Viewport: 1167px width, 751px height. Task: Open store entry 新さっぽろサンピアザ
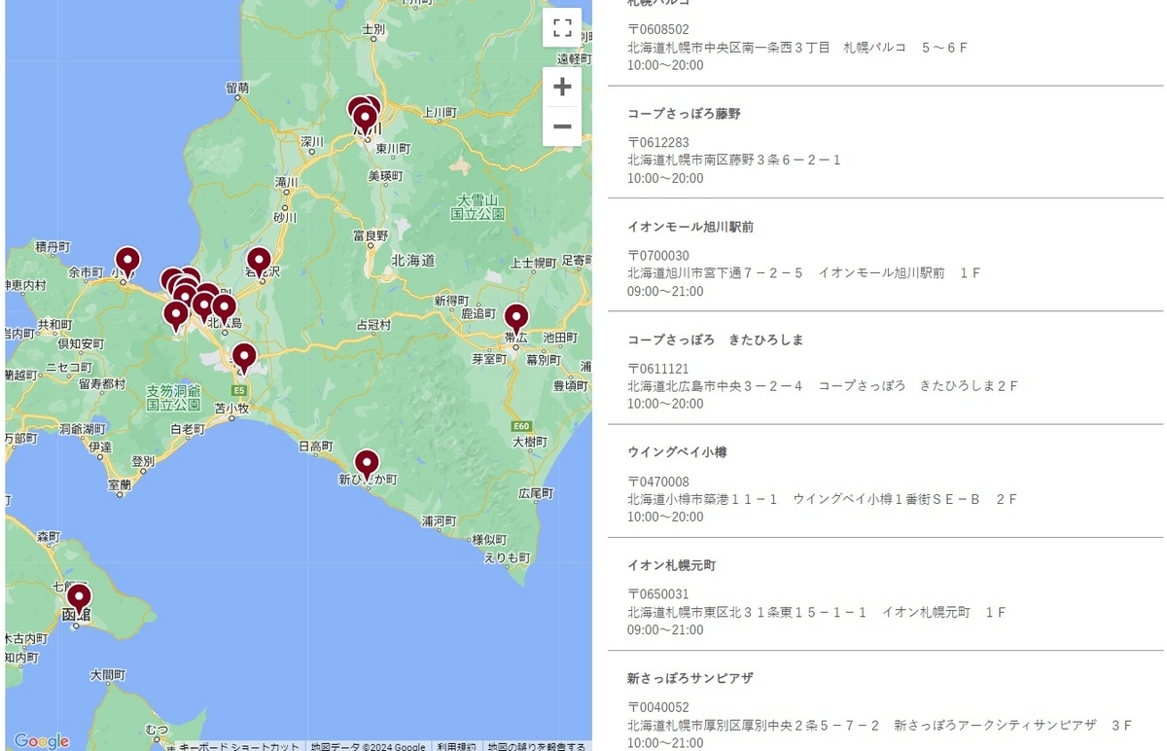tap(690, 678)
